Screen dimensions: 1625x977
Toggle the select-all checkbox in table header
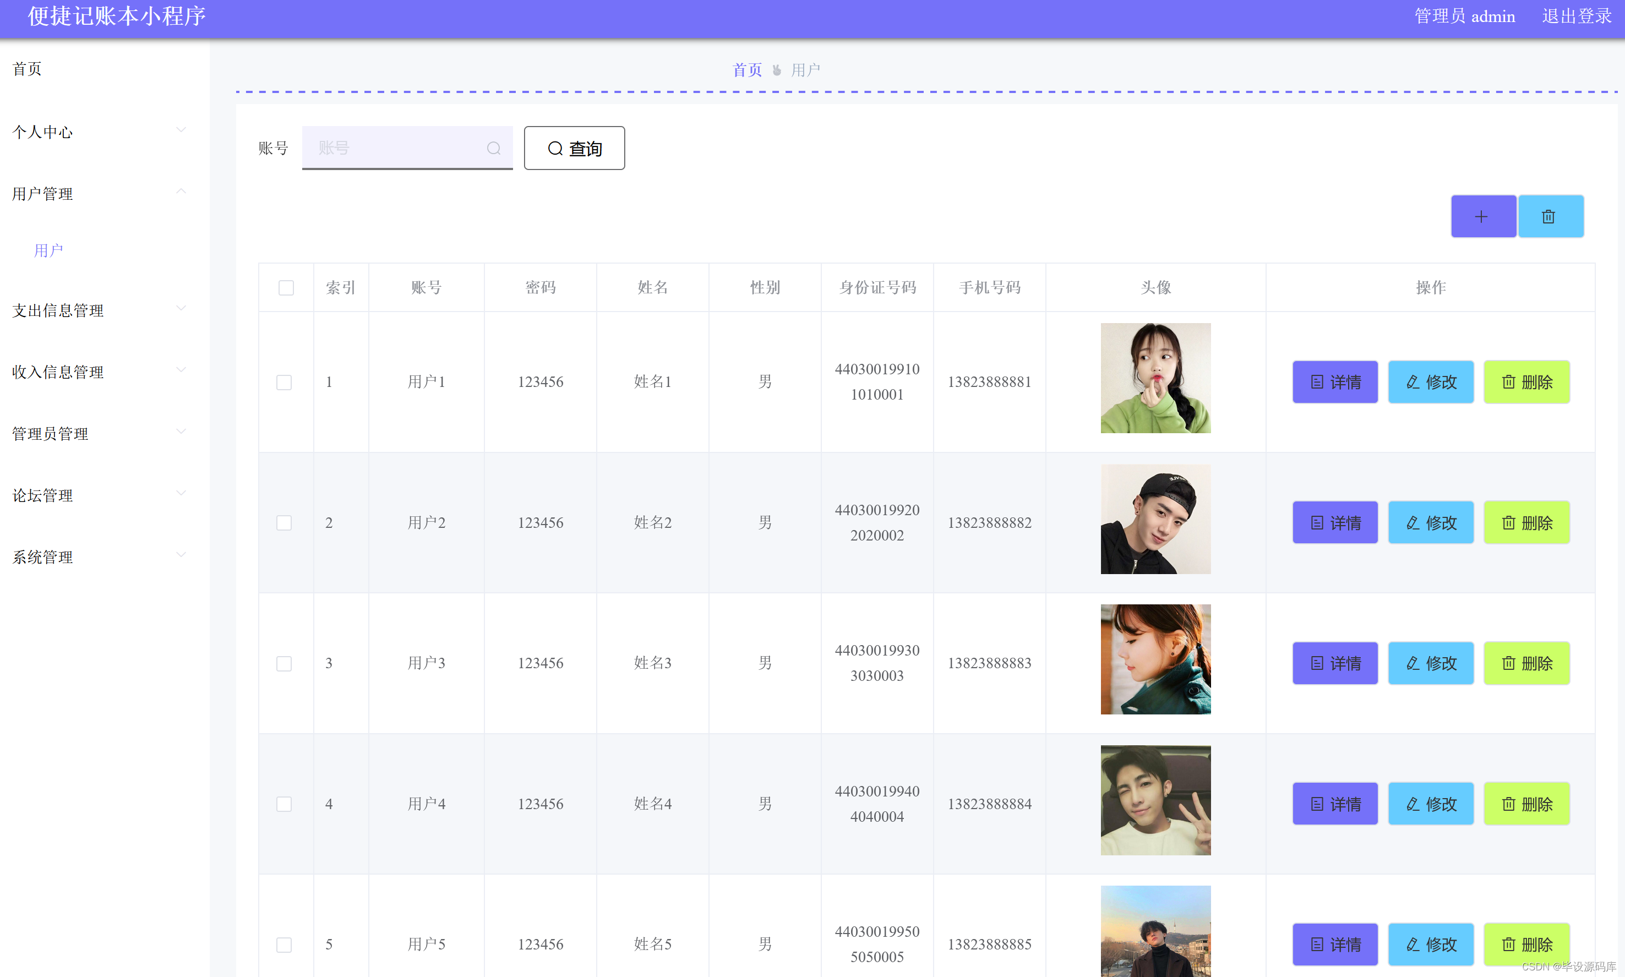point(286,288)
